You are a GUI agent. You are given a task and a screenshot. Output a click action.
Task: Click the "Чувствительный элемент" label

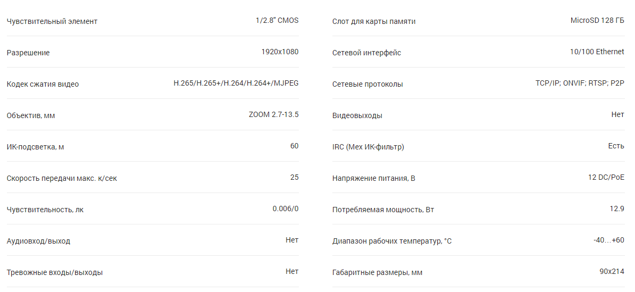[52, 21]
